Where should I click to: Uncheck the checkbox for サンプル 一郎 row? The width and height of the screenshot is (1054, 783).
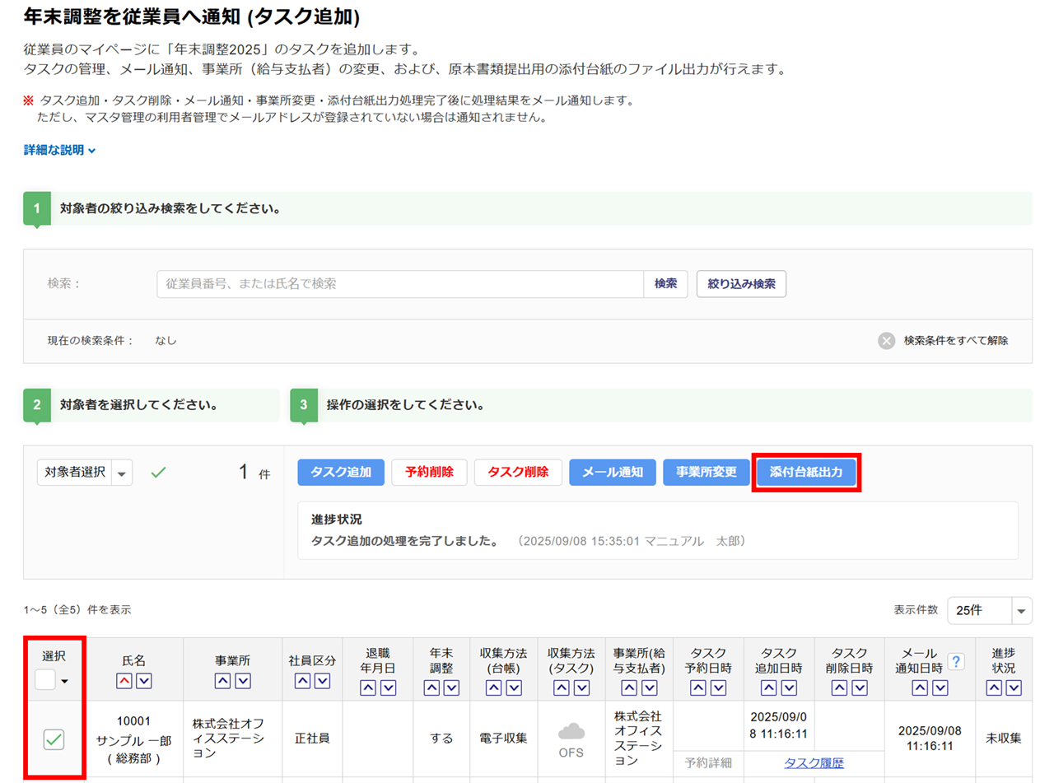coord(54,740)
